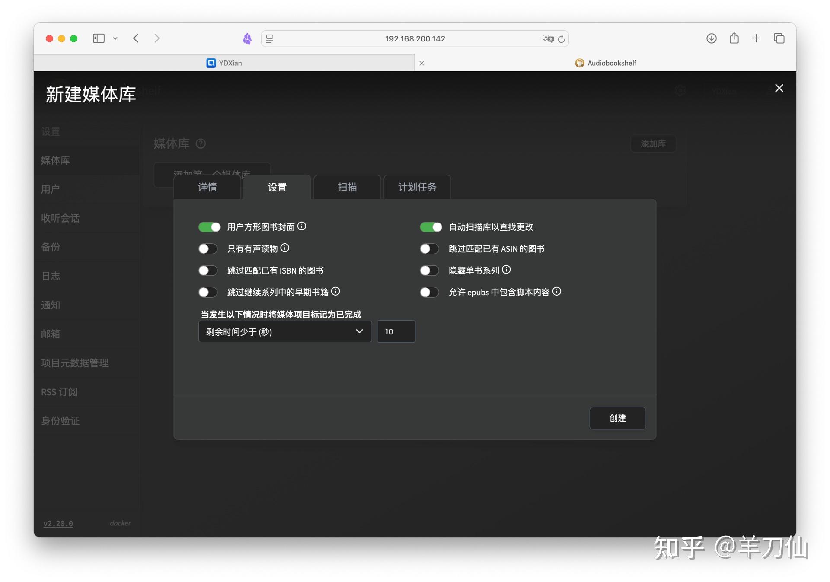Open the Safari tab overview icon
830x582 pixels.
(779, 38)
